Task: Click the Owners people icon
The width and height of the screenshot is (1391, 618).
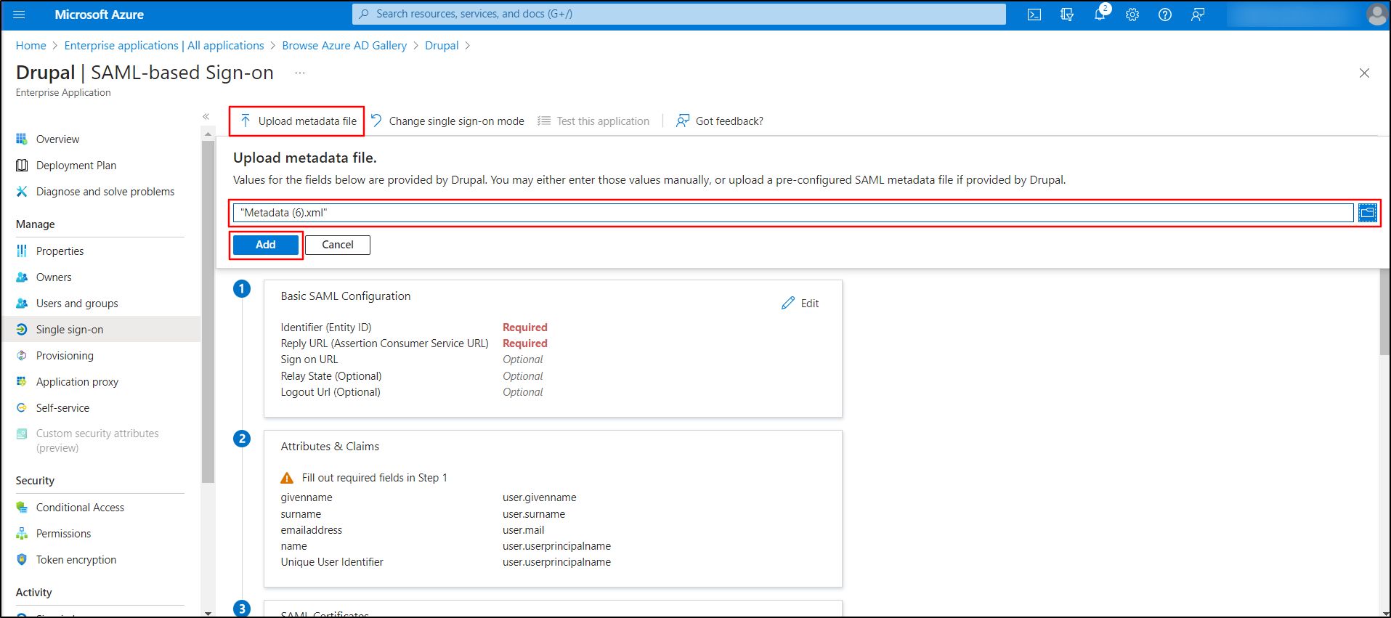Action: [x=22, y=277]
